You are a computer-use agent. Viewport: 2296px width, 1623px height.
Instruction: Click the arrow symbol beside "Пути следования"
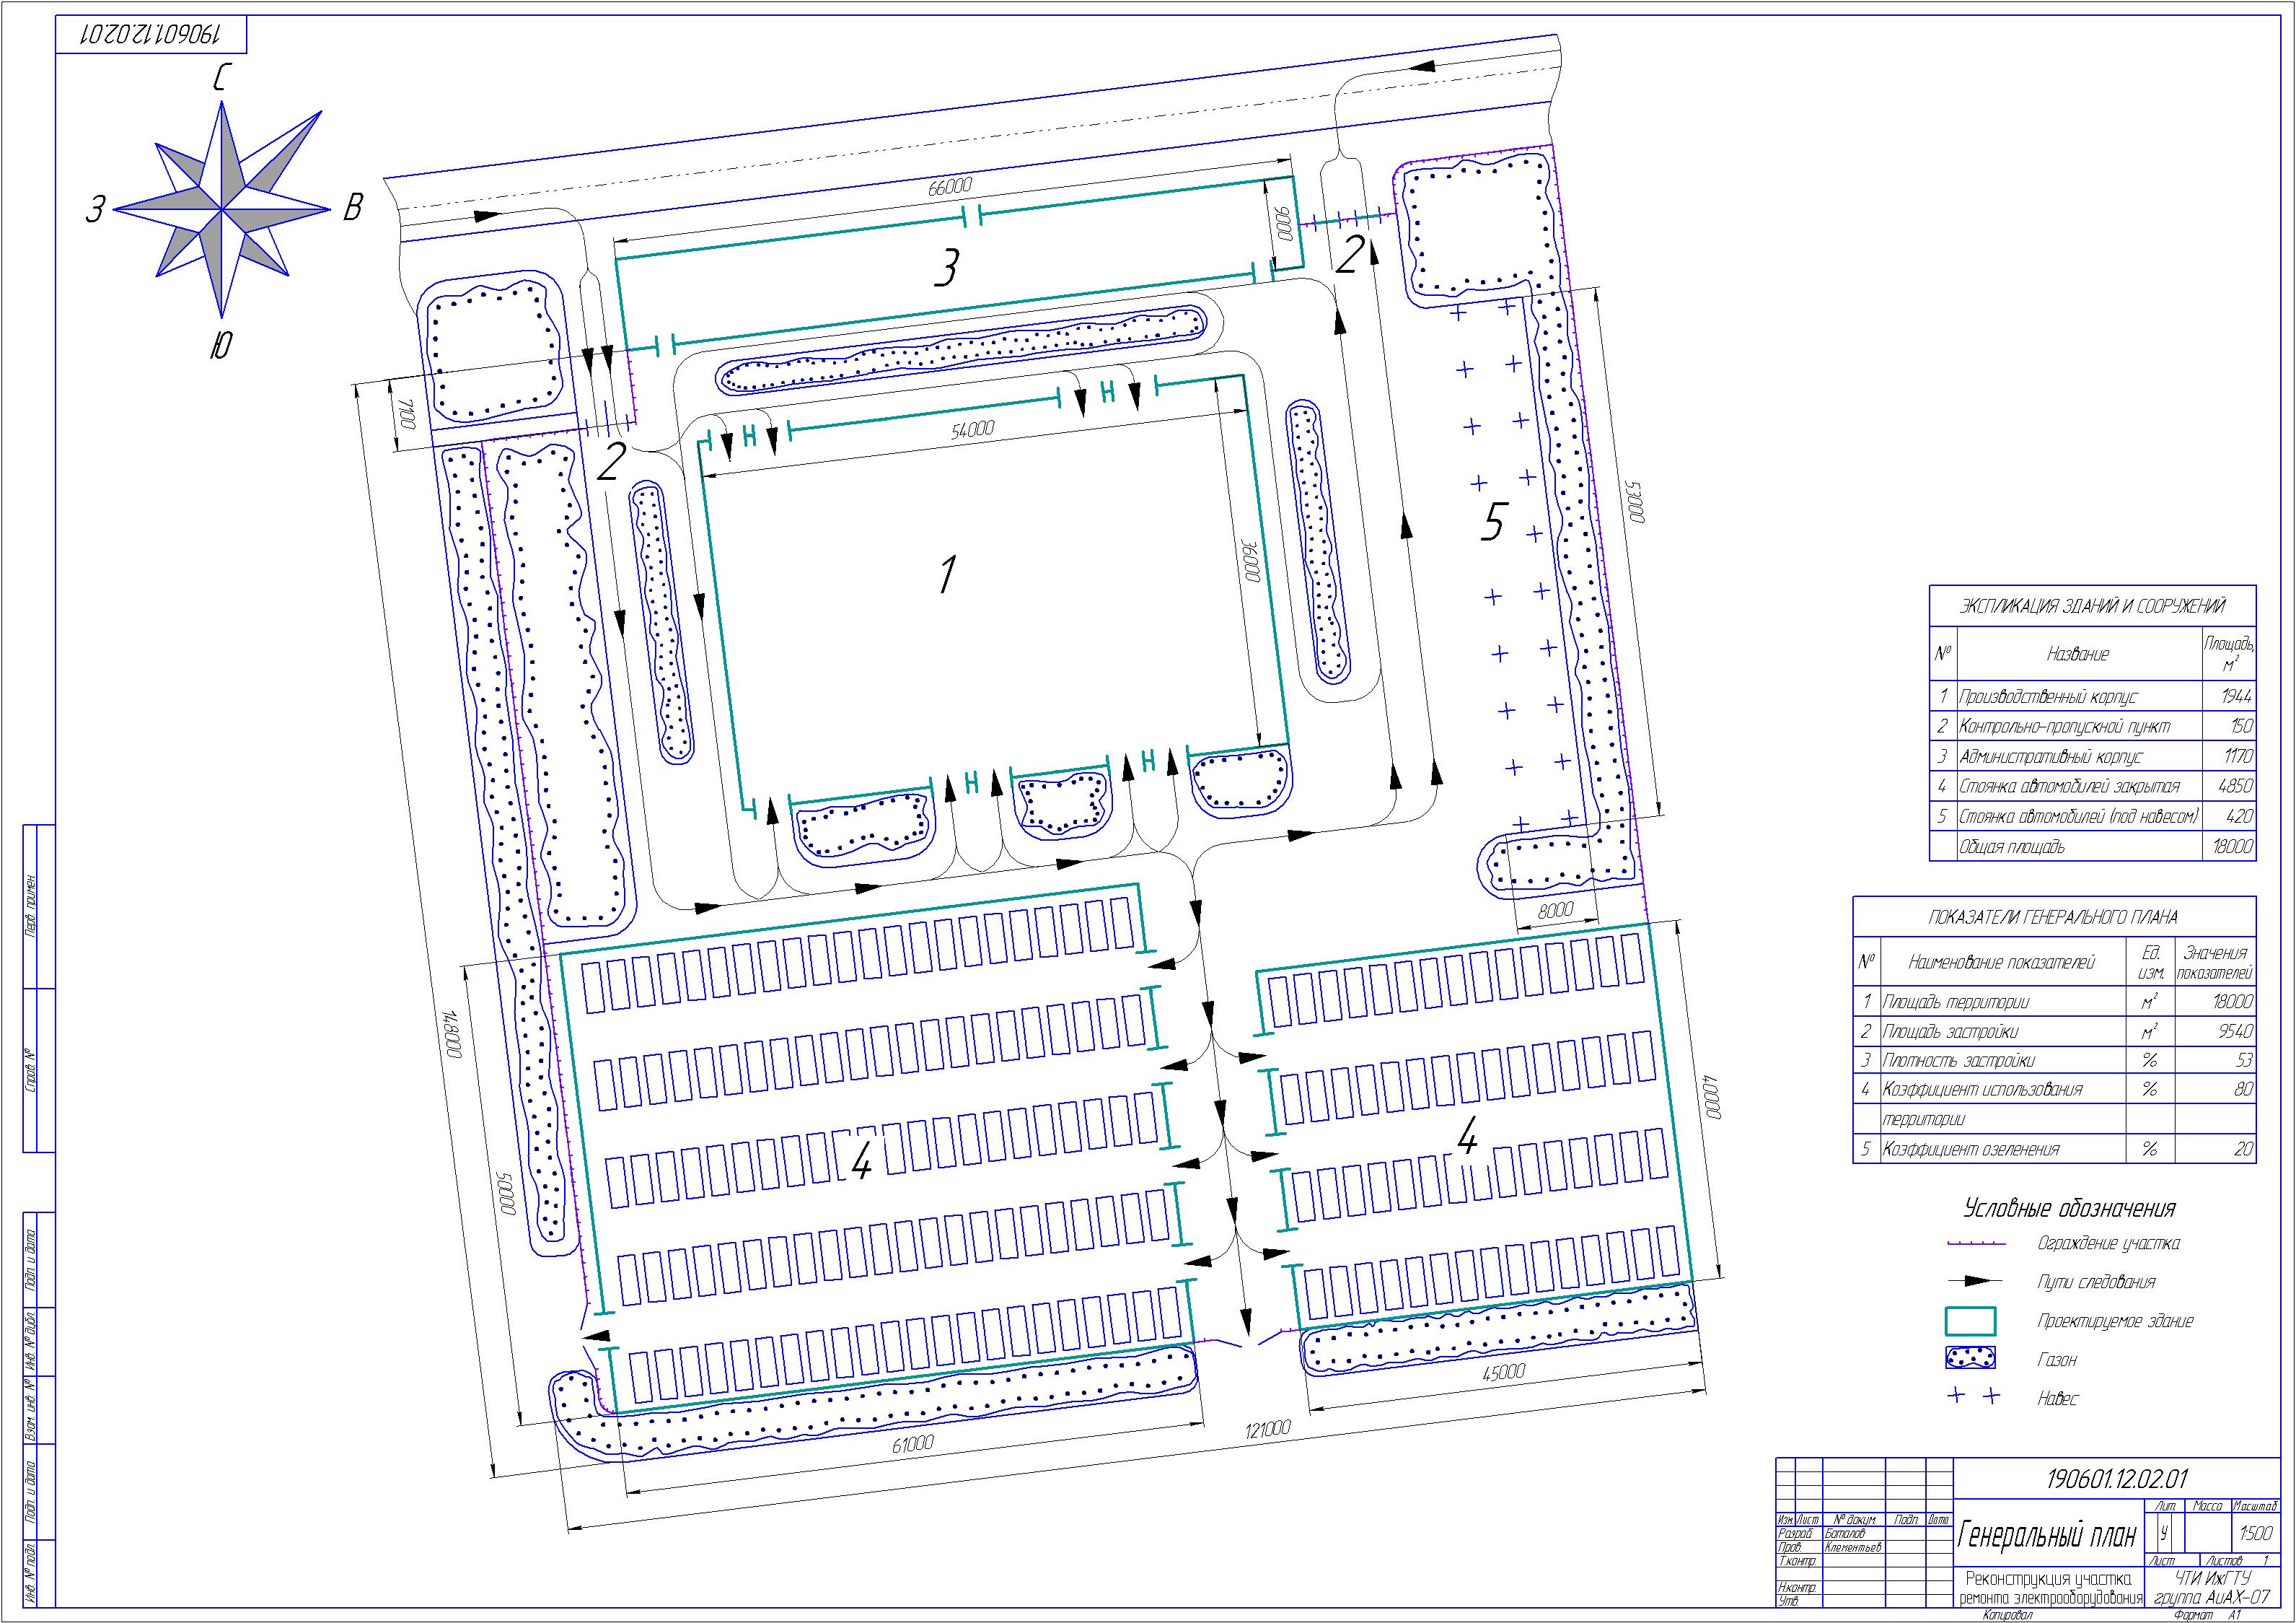(1976, 1281)
